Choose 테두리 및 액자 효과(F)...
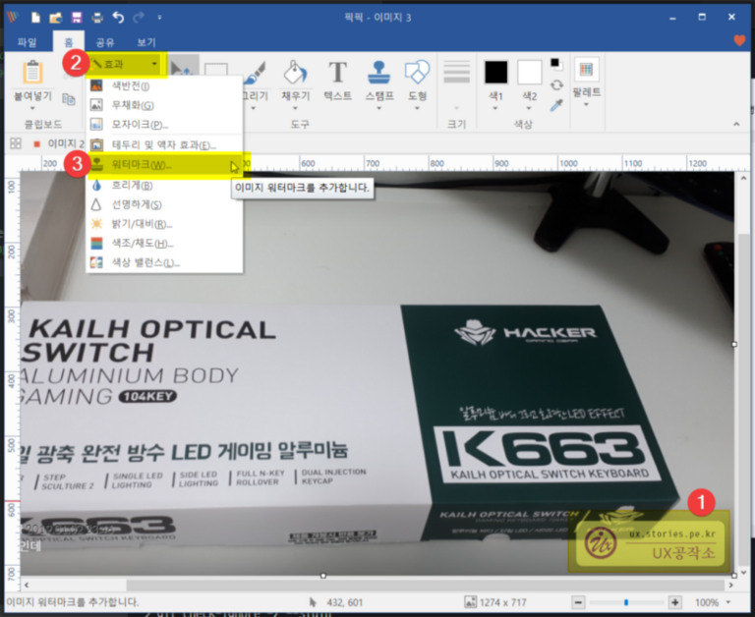 click(x=164, y=144)
